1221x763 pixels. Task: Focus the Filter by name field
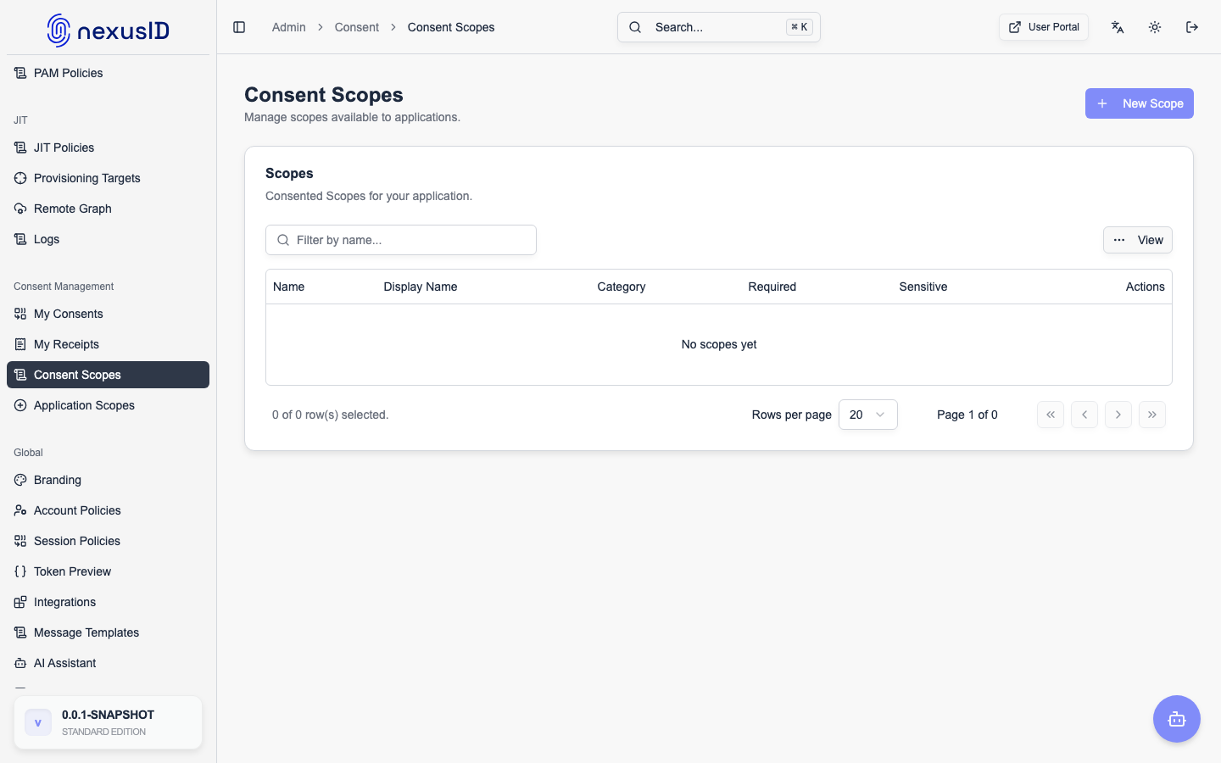pos(401,240)
